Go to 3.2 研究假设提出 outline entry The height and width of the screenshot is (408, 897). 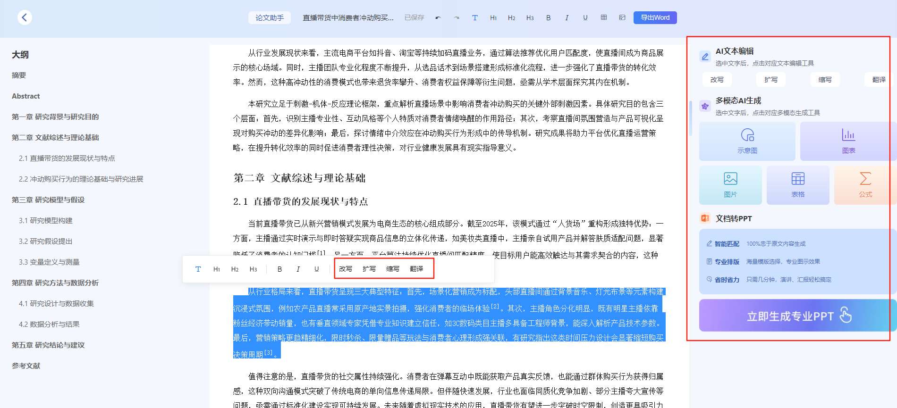[x=46, y=241]
